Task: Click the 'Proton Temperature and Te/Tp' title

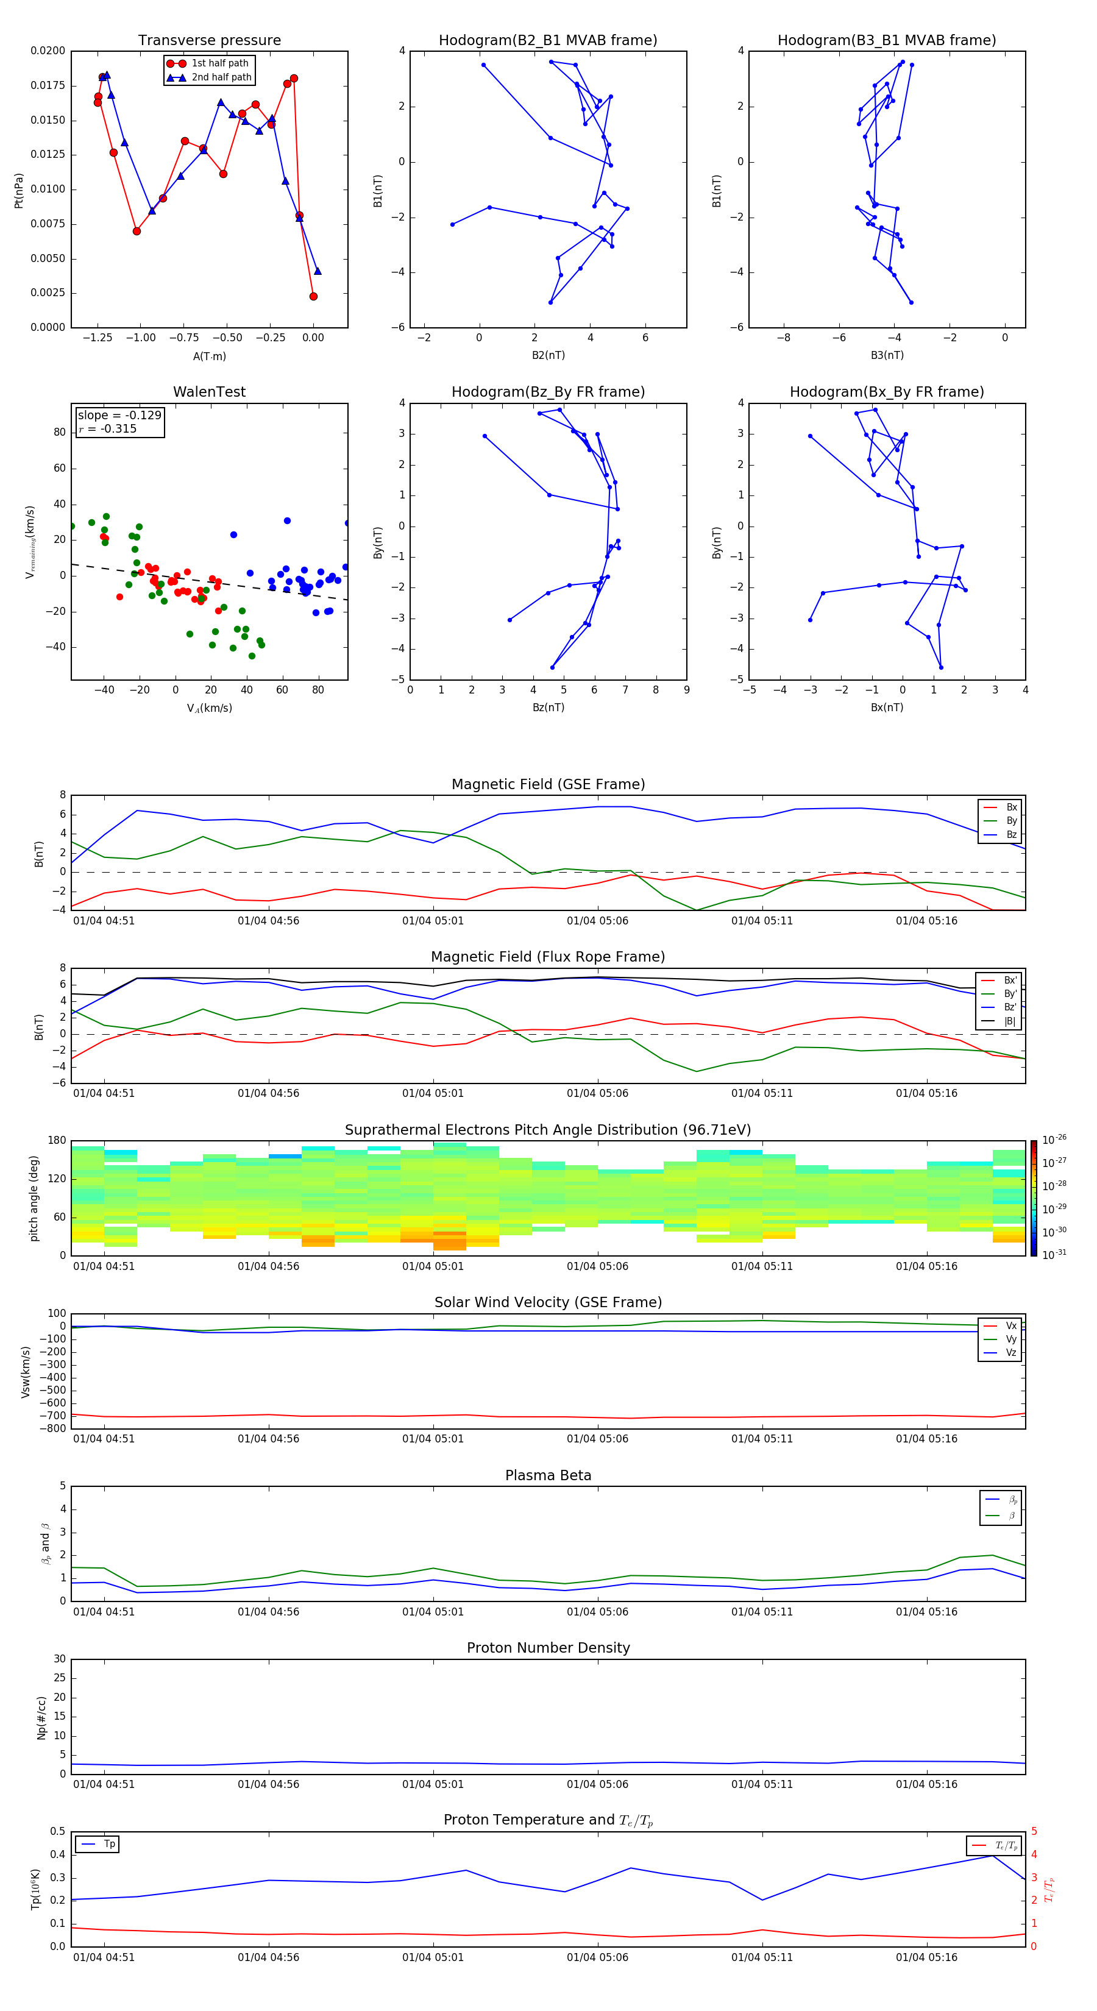Action: click(x=548, y=1820)
